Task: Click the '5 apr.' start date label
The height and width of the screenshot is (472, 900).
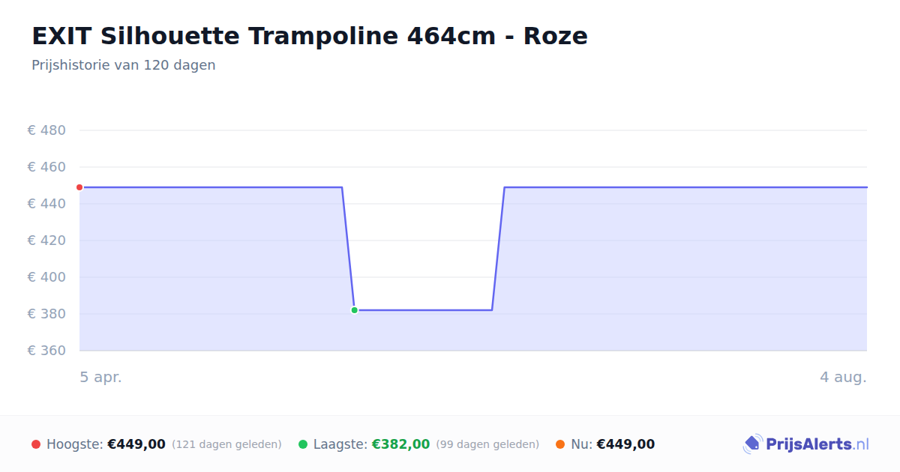Action: 100,377
